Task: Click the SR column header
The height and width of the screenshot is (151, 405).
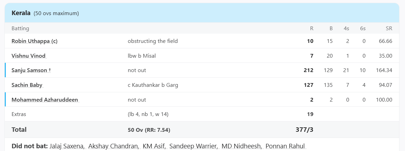Action: click(x=389, y=28)
